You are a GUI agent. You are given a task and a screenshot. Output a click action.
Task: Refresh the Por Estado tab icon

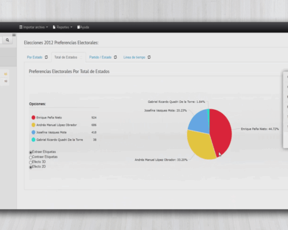[x=46, y=57]
